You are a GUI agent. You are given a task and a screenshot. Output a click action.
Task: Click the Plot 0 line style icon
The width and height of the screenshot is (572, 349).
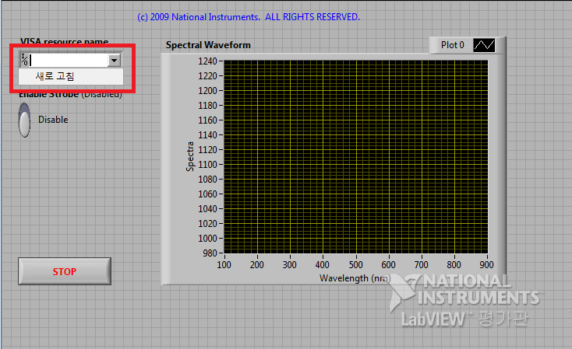pyautogui.click(x=484, y=45)
